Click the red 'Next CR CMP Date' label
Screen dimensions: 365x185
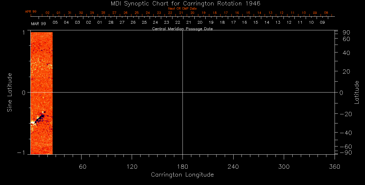tap(182, 8)
